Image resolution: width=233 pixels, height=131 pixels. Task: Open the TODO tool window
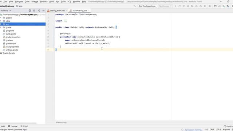[x=24, y=126]
